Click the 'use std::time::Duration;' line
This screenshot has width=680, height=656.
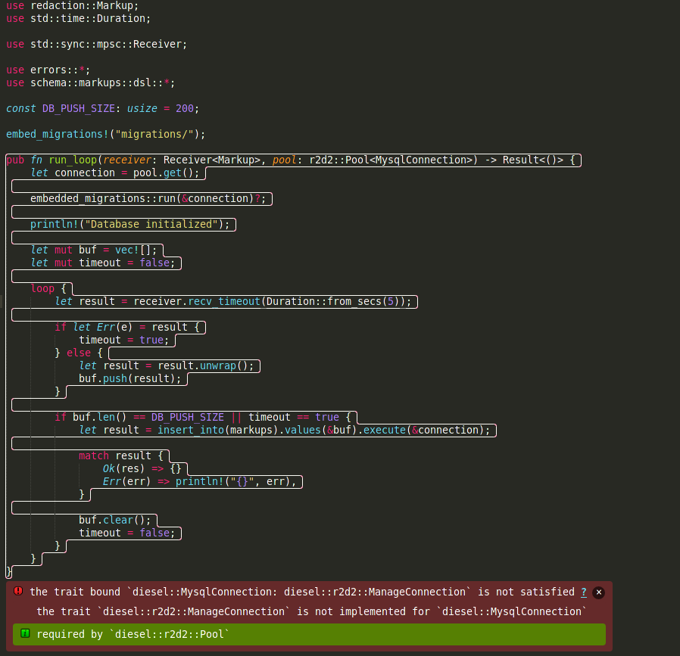click(x=79, y=19)
